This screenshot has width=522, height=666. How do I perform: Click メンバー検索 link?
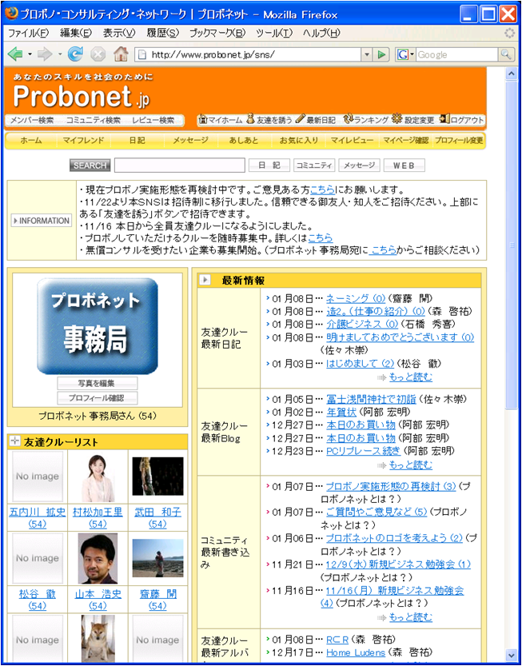click(x=32, y=120)
